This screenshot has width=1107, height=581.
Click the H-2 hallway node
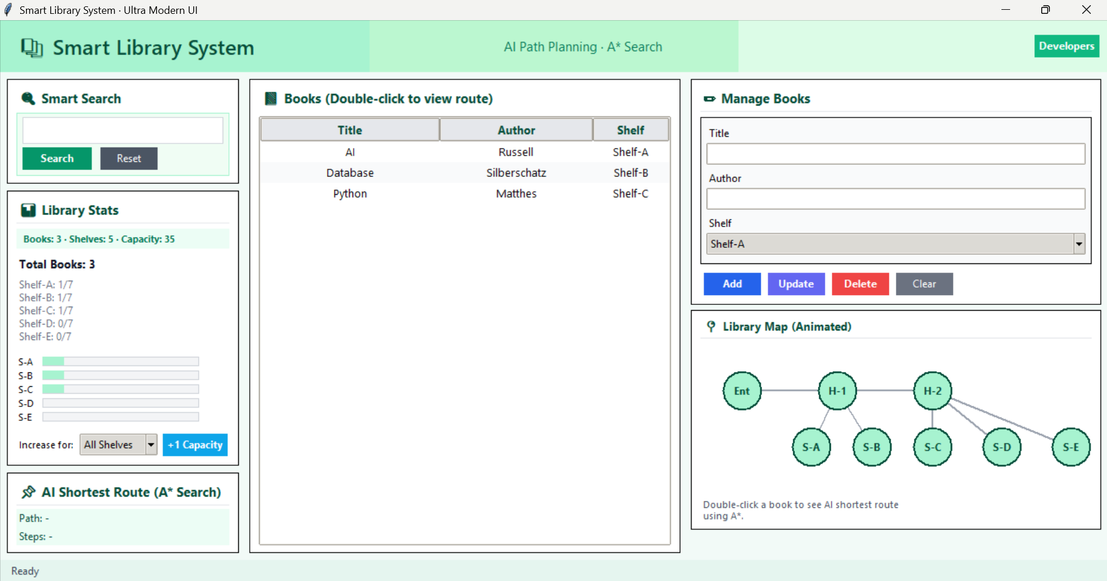click(932, 391)
